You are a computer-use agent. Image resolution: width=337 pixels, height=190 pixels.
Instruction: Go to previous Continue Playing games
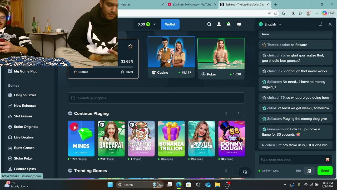coord(226,113)
